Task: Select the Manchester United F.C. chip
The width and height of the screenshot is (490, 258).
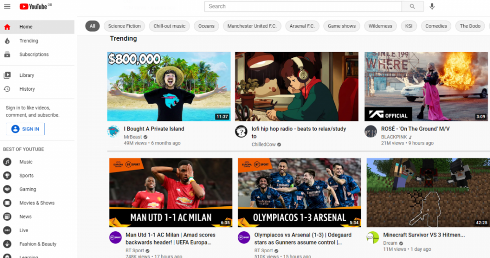Action: 252,26
